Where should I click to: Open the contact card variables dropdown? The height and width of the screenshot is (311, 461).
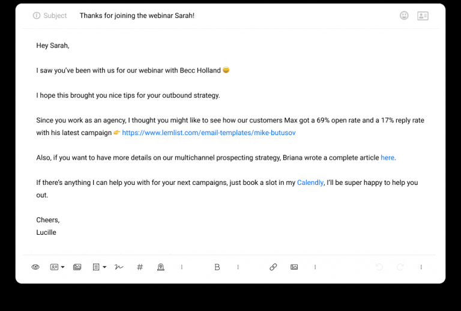click(x=57, y=267)
